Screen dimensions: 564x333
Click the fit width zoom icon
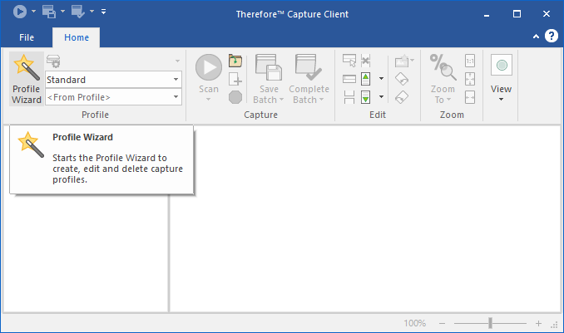pyautogui.click(x=470, y=97)
